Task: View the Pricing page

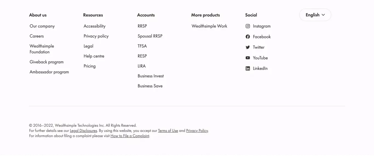Action: 90,66
